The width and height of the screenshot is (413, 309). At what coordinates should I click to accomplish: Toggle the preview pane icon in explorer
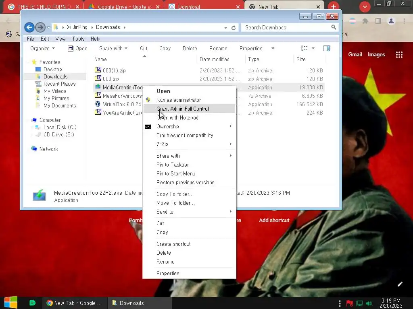point(327,48)
